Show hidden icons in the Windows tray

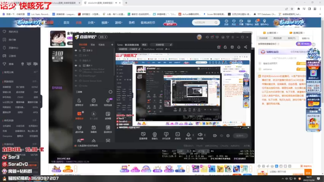point(282,178)
